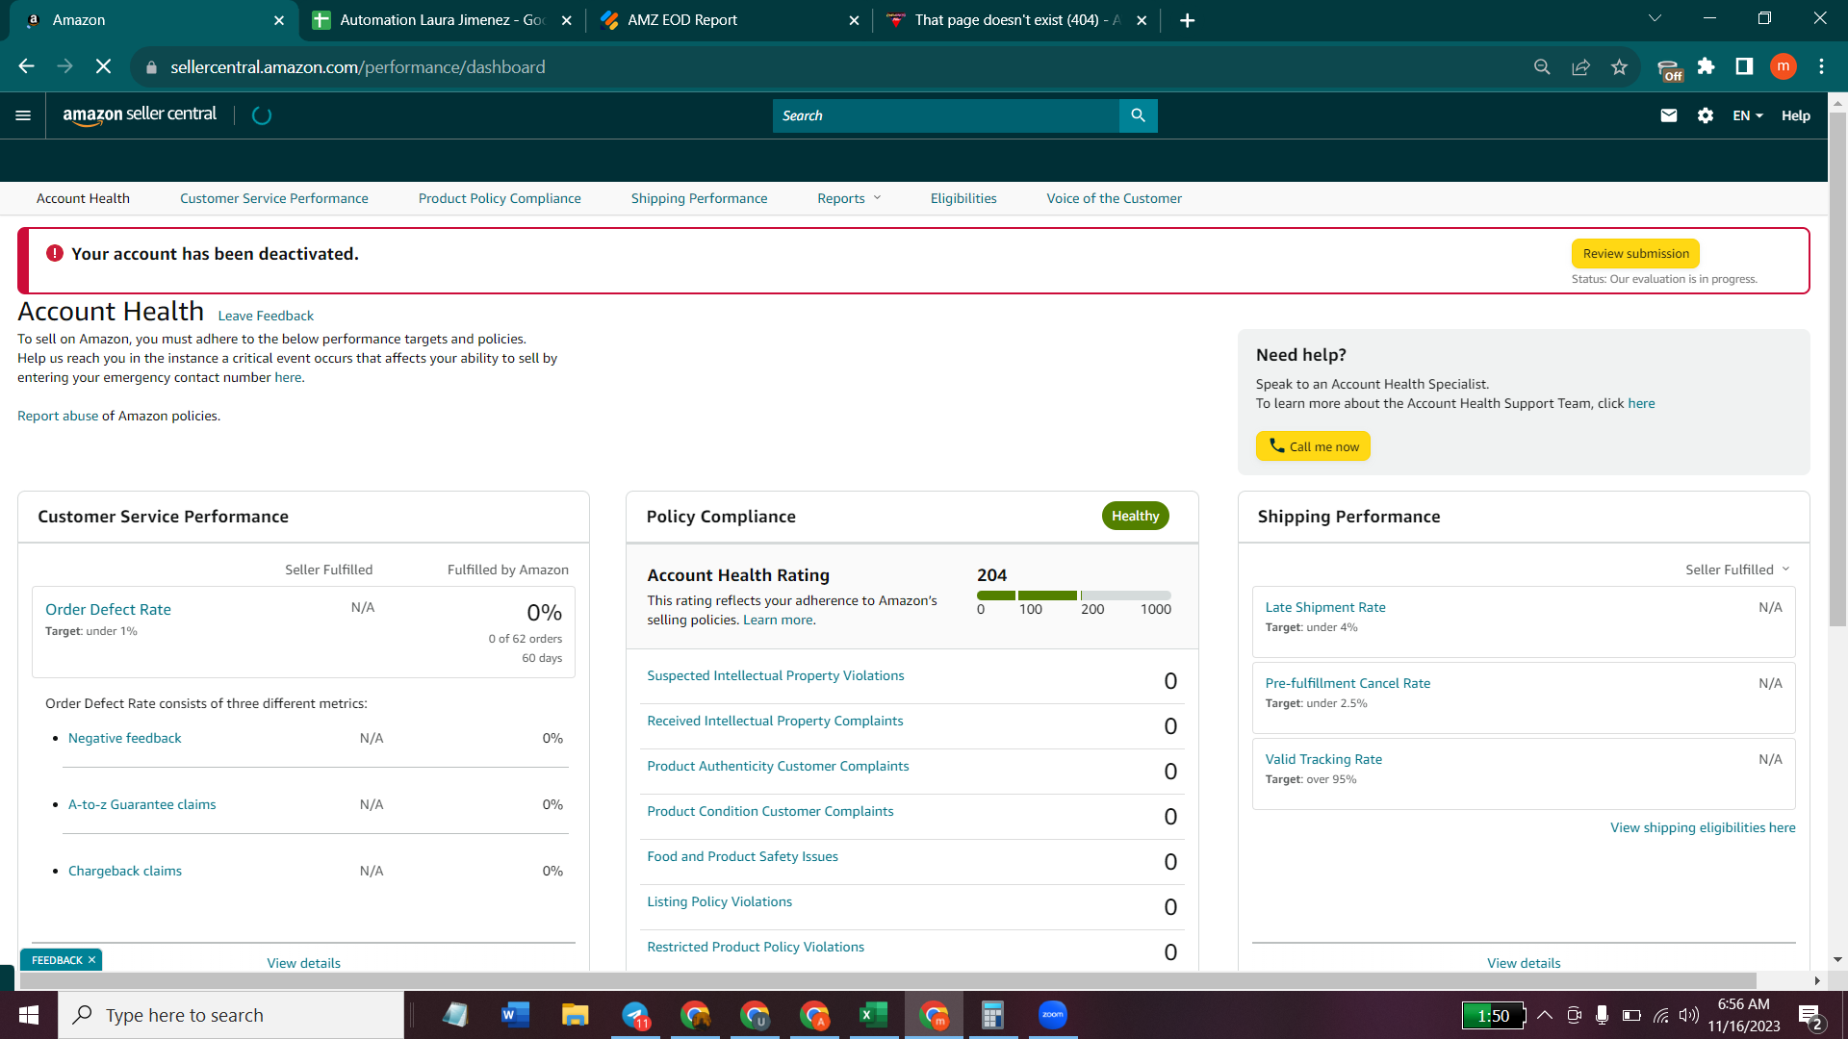Open the Seller Central settings gear
This screenshot has width=1848, height=1039.
1706,115
